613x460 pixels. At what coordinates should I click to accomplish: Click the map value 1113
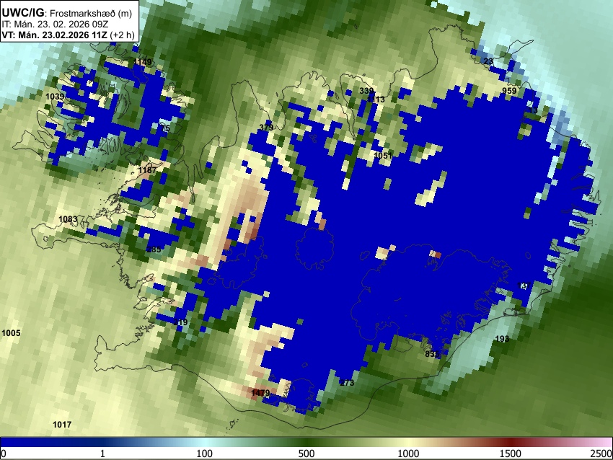[x=376, y=99]
